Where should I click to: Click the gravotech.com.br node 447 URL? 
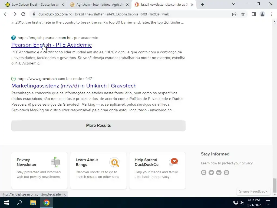55,79
